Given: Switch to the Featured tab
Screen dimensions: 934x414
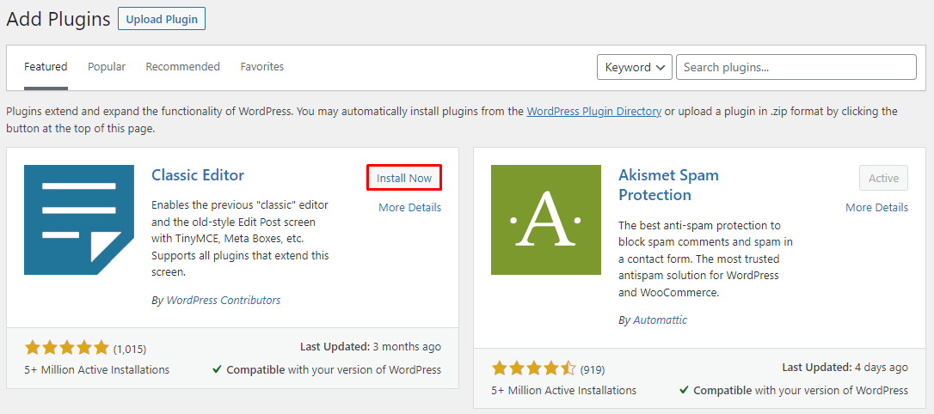Looking at the screenshot, I should (x=46, y=67).
